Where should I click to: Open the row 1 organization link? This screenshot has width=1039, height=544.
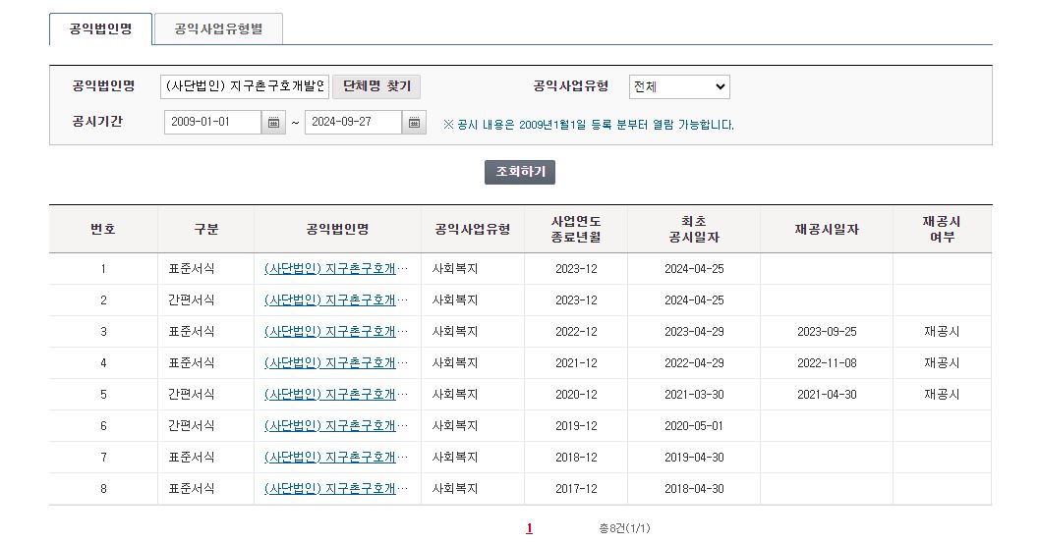click(x=330, y=269)
